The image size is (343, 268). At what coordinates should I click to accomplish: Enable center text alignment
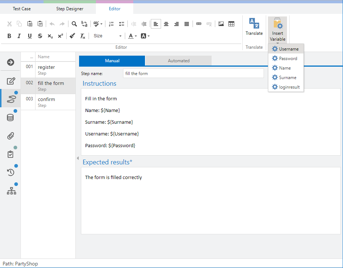tap(166, 24)
